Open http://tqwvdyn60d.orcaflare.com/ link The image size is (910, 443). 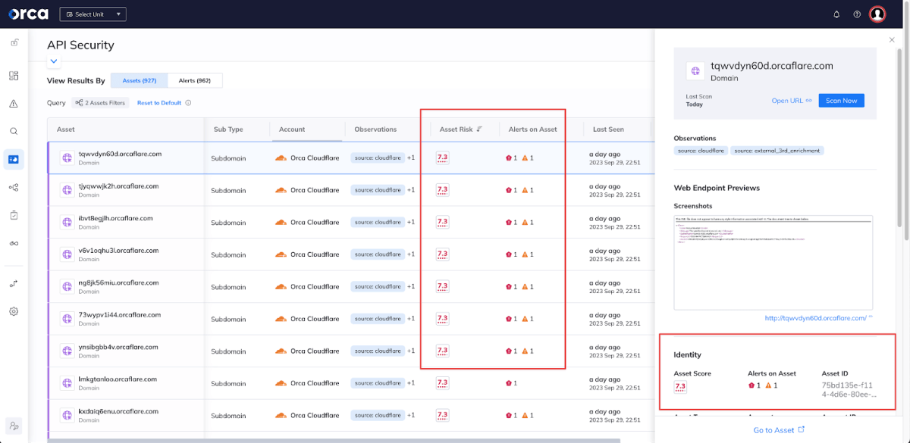(x=815, y=318)
